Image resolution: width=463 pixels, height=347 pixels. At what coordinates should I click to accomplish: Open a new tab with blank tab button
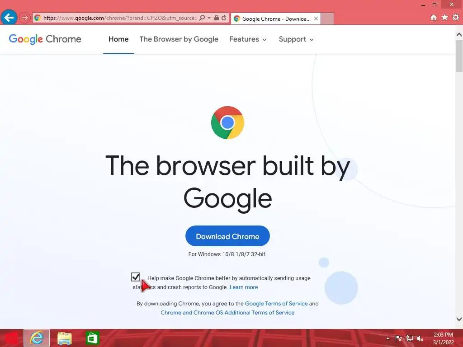pyautogui.click(x=327, y=19)
